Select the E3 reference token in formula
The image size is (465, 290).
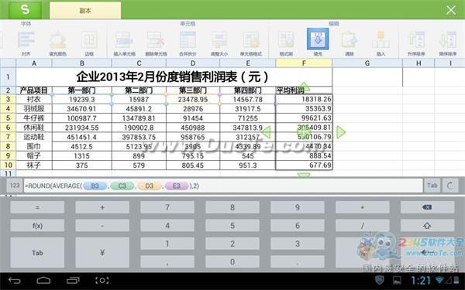pyautogui.click(x=177, y=186)
